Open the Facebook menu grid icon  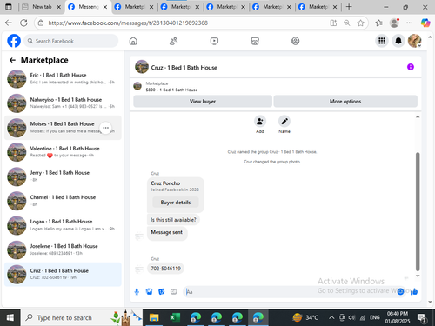click(x=382, y=41)
